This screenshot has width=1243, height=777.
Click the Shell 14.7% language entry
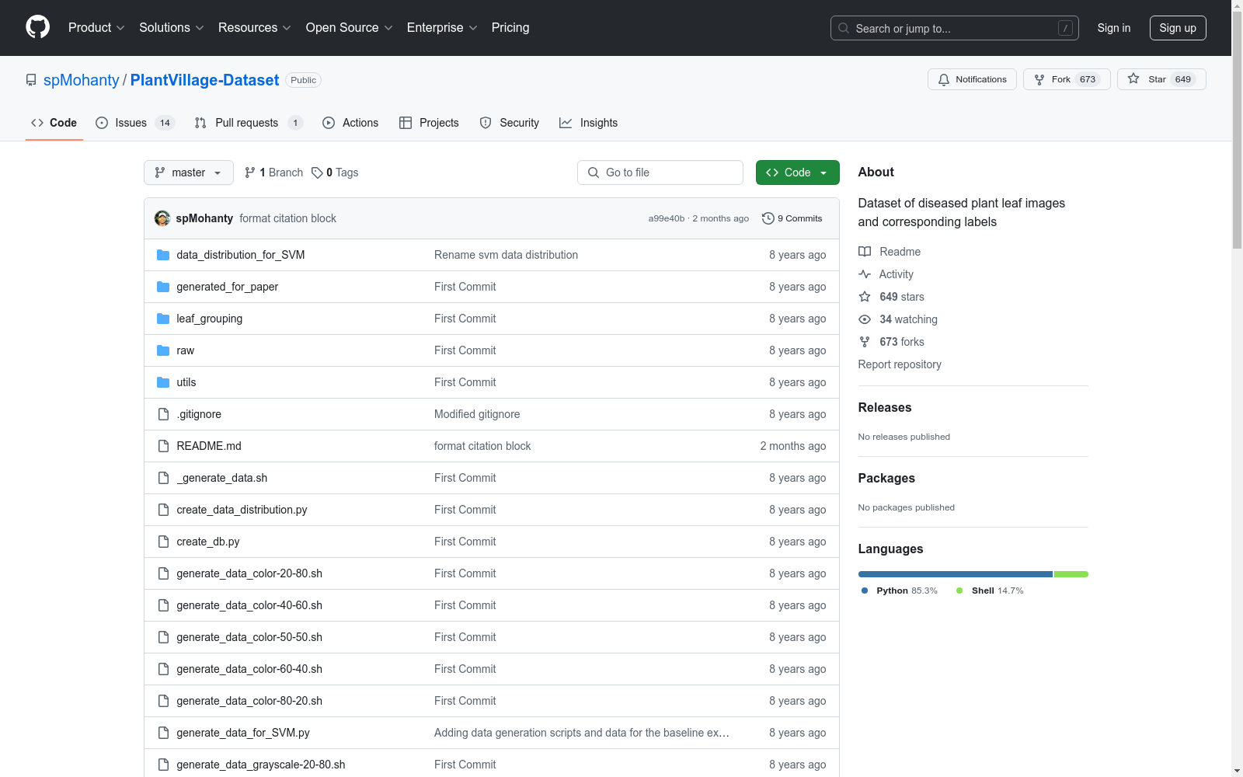(990, 591)
